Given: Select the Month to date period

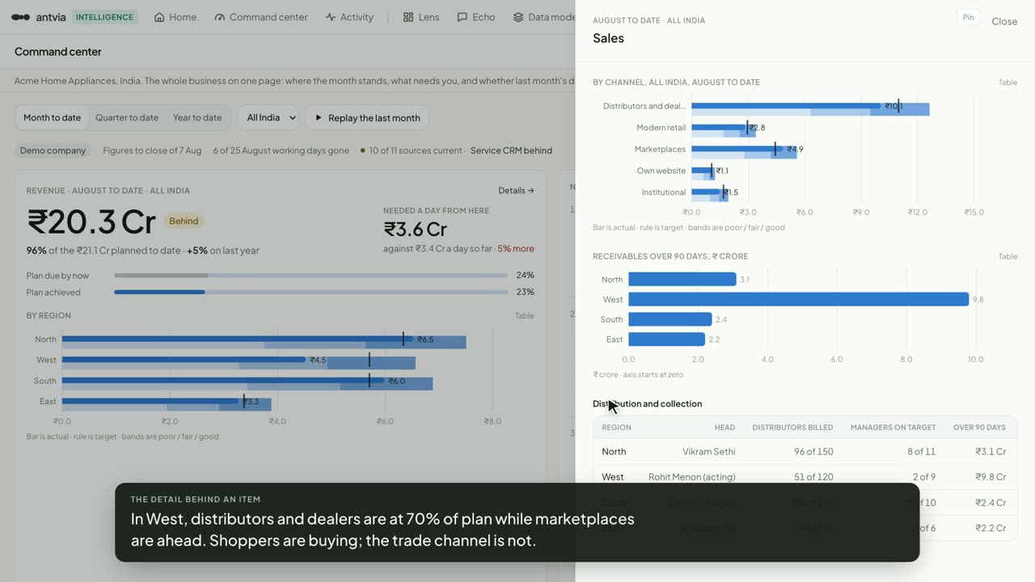Looking at the screenshot, I should point(52,117).
